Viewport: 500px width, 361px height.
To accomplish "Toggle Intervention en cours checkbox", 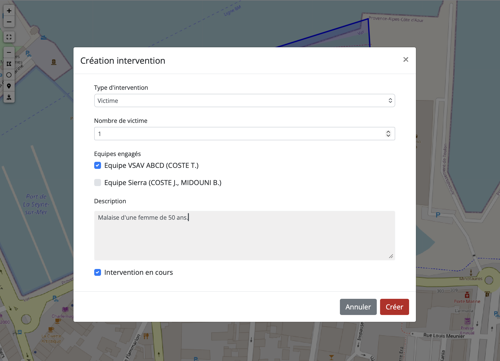I will pyautogui.click(x=97, y=272).
